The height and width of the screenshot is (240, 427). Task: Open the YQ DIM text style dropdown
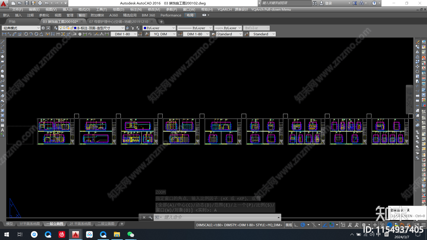(x=163, y=34)
